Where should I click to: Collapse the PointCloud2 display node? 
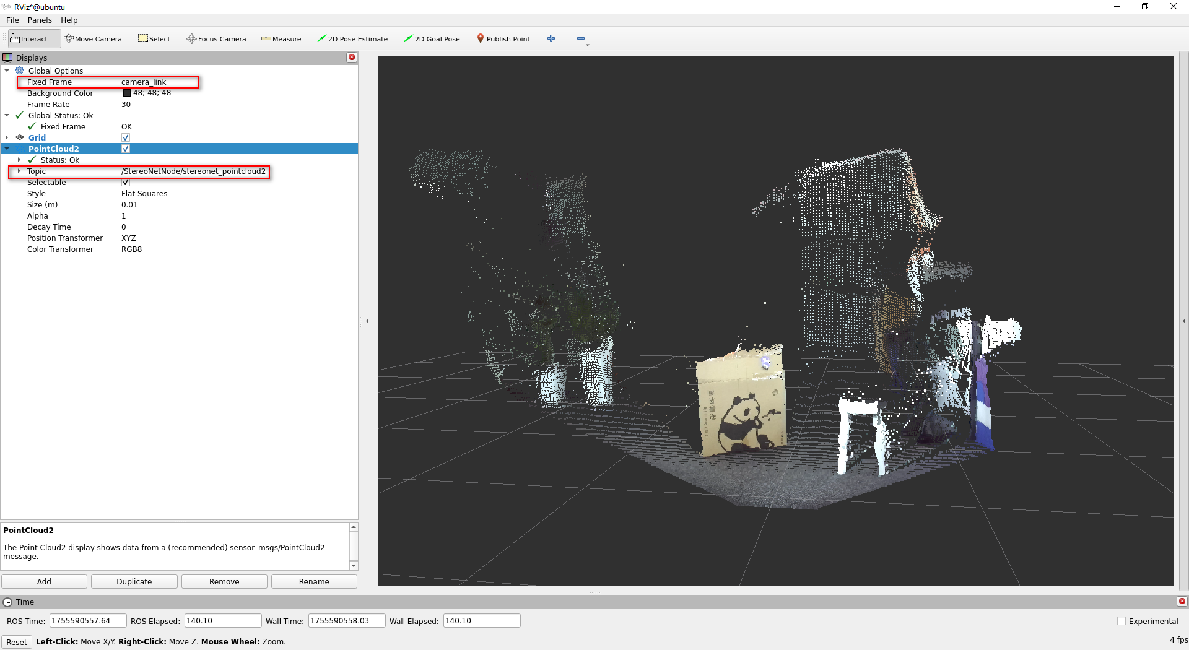(x=7, y=149)
